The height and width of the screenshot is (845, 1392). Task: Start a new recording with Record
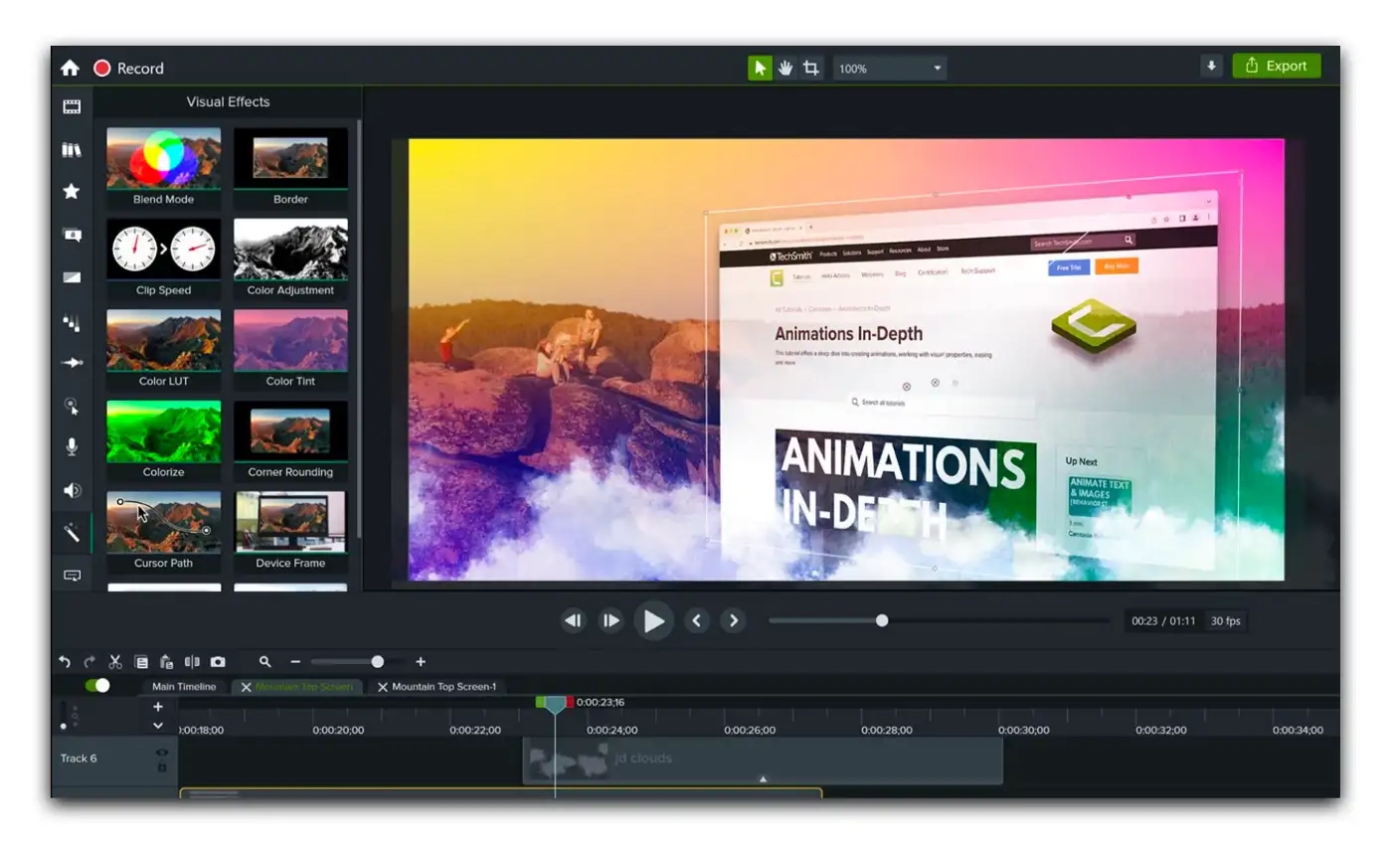pyautogui.click(x=129, y=68)
